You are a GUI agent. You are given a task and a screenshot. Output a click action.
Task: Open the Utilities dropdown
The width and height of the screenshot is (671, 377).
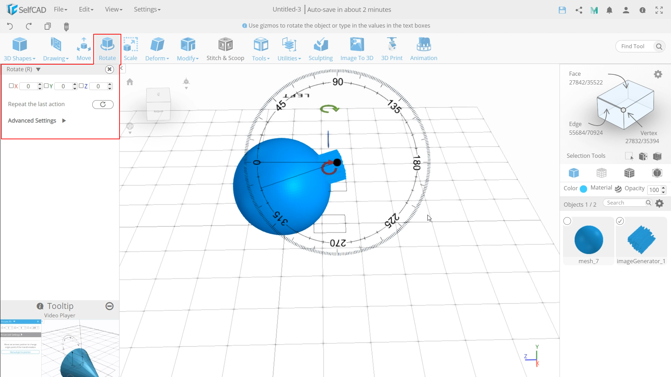pyautogui.click(x=289, y=49)
